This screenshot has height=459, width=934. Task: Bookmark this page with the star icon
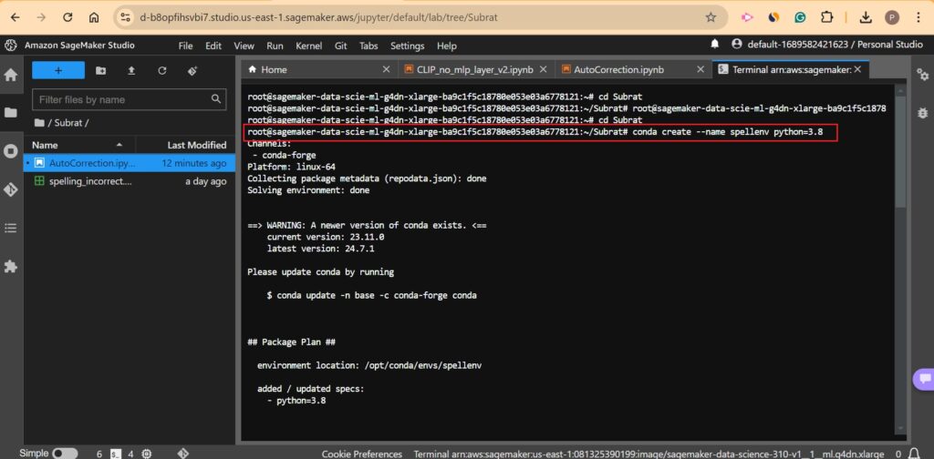(711, 17)
